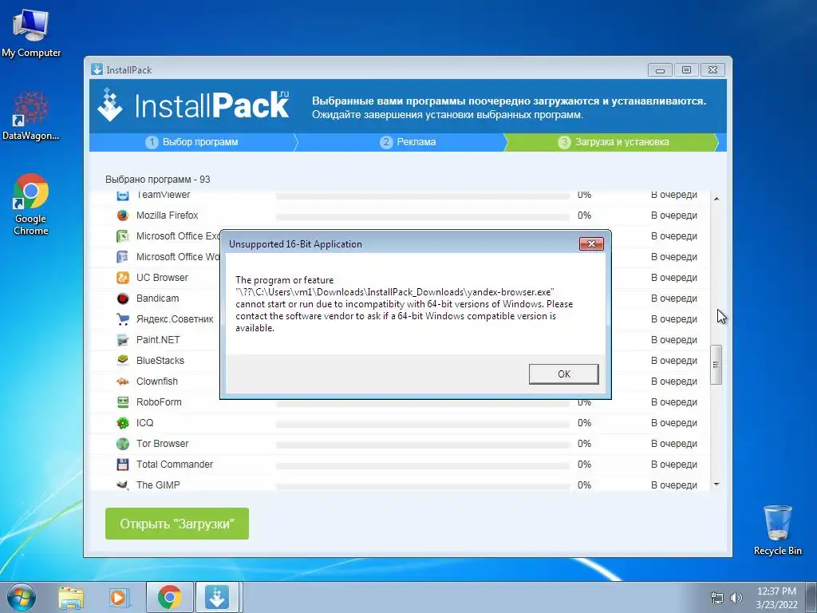Click the BlueStacks program name
This screenshot has height=613, width=817.
(160, 361)
